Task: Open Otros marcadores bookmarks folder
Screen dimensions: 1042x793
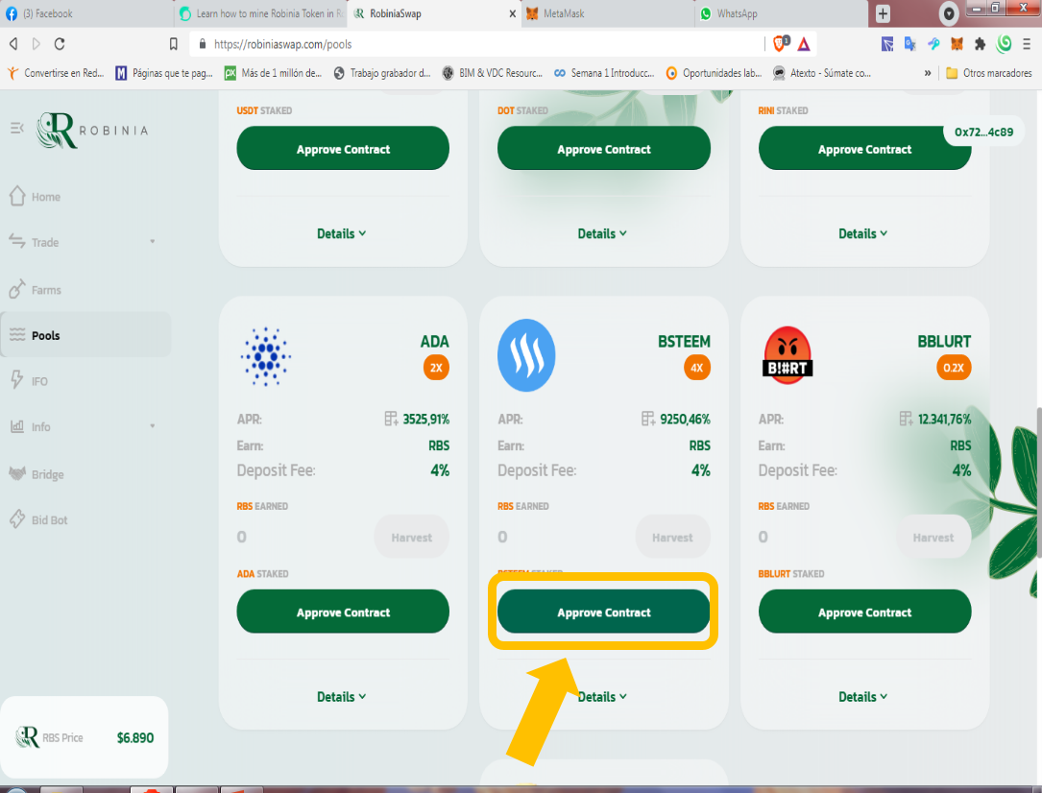Action: 988,73
